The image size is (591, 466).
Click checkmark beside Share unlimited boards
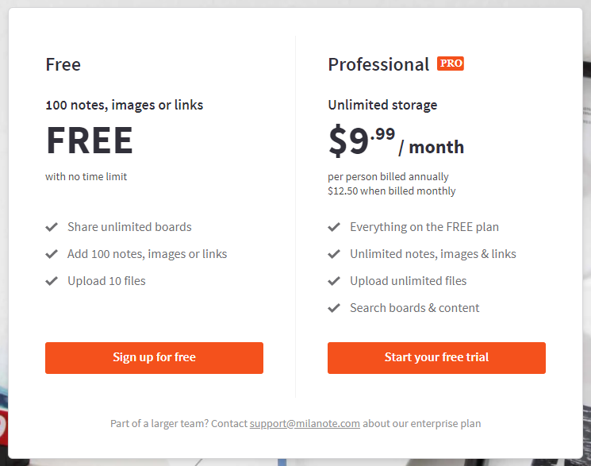(52, 227)
